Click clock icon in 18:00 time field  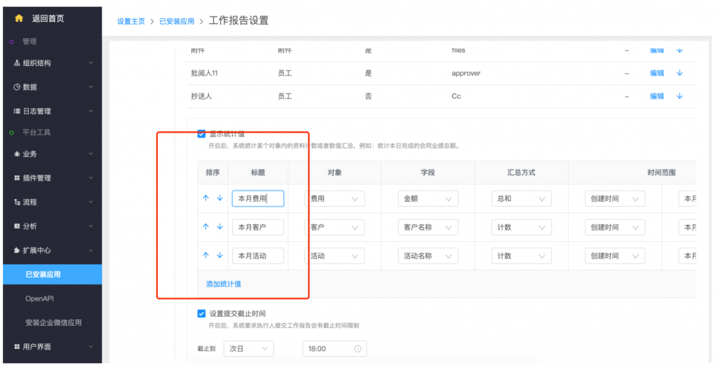coord(358,348)
